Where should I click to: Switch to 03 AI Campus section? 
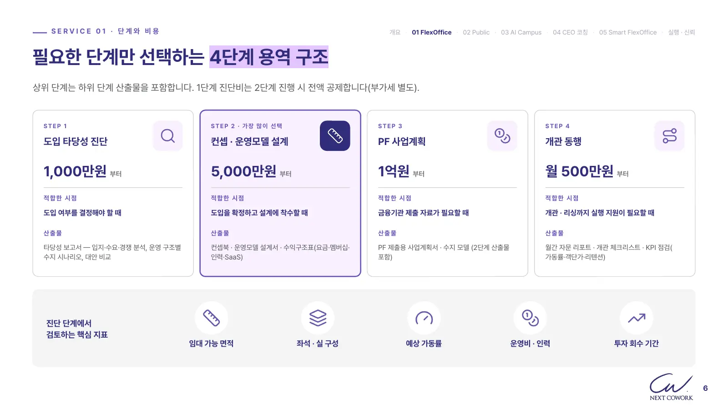pyautogui.click(x=521, y=32)
